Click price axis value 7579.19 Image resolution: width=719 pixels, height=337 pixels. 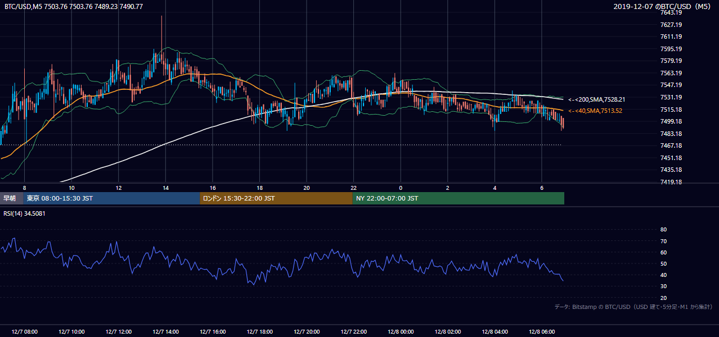671,61
